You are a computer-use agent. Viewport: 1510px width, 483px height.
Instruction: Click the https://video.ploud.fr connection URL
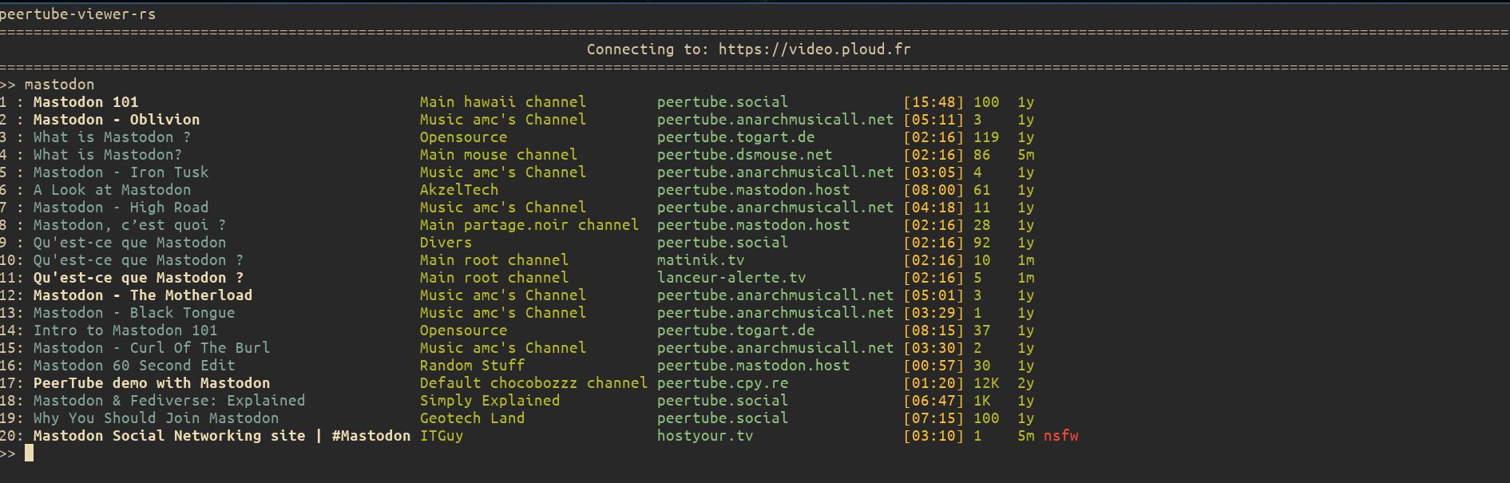[x=814, y=49]
